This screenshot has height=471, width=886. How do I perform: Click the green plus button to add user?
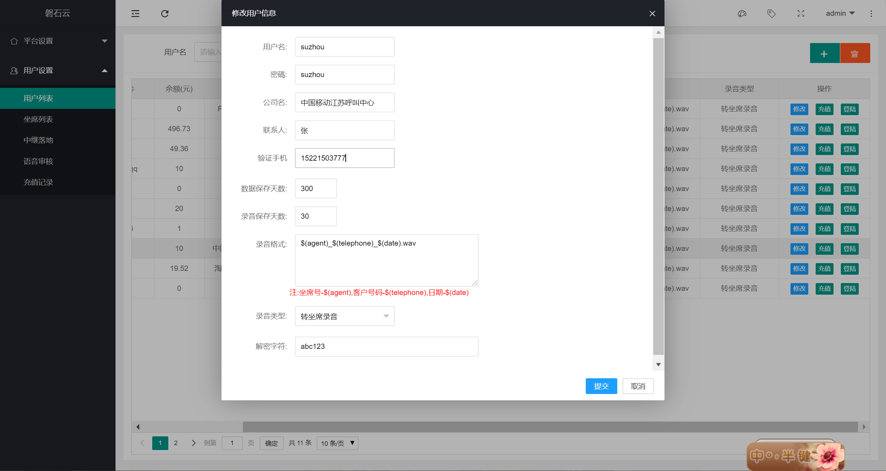pyautogui.click(x=824, y=53)
